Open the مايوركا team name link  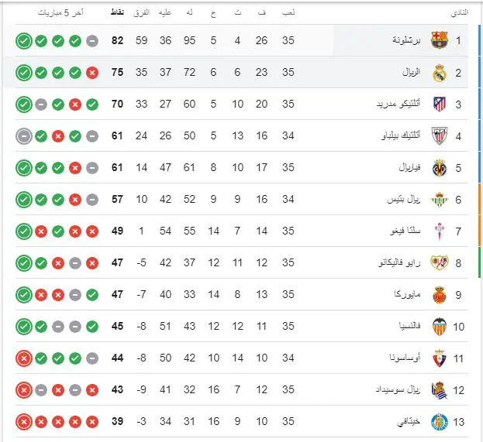click(407, 294)
